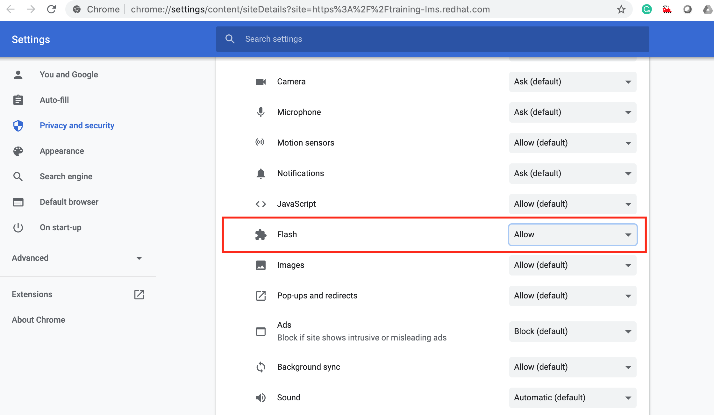Click the address bar URL
This screenshot has width=714, height=415.
310,9
